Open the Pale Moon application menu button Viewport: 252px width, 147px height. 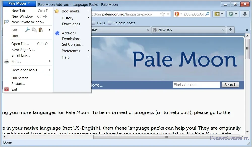click(x=19, y=3)
